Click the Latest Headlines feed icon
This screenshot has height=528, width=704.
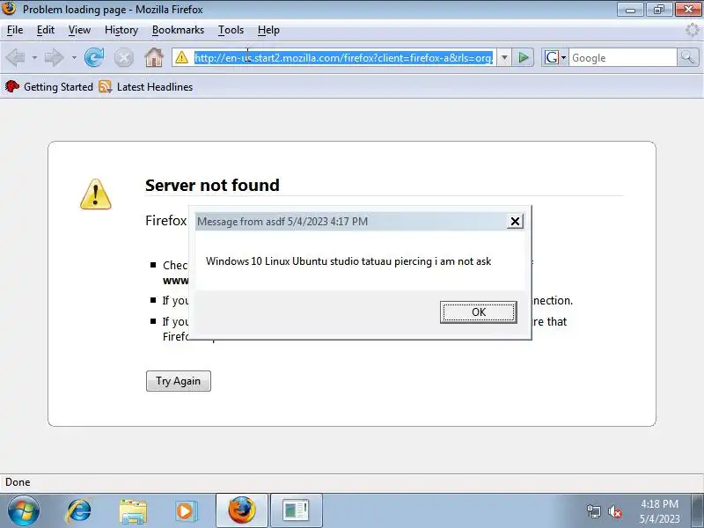105,86
